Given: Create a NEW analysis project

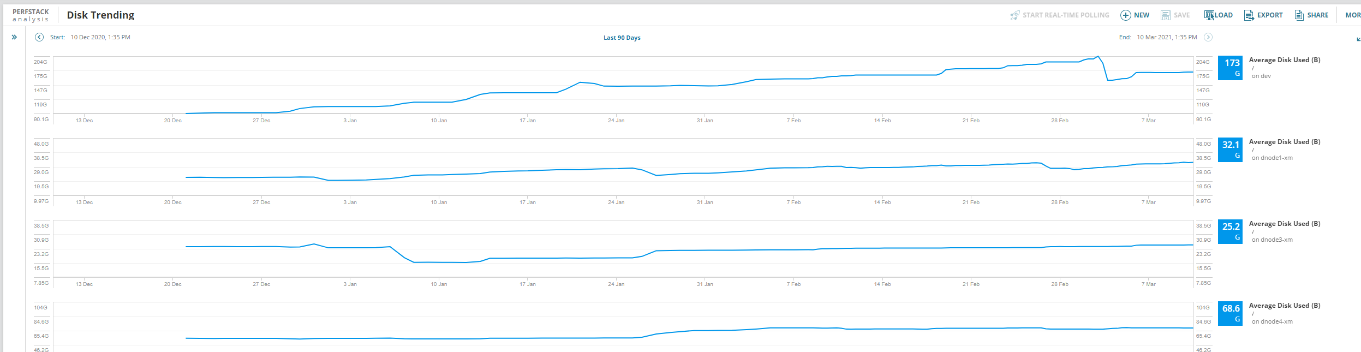Looking at the screenshot, I should [x=1135, y=15].
